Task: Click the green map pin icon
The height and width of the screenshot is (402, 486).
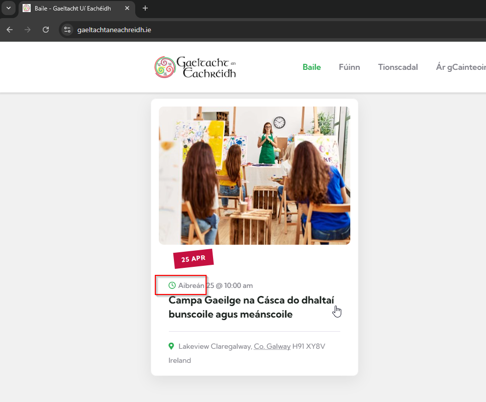Action: (x=171, y=346)
